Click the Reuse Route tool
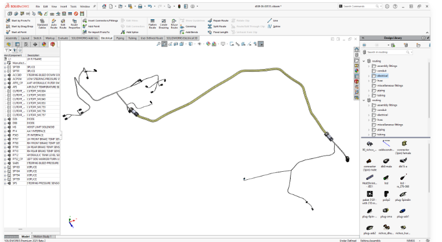This screenshot has height=242, width=442. [x=174, y=24]
